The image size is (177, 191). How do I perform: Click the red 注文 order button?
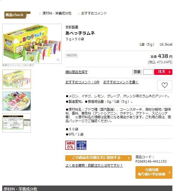click(x=163, y=72)
